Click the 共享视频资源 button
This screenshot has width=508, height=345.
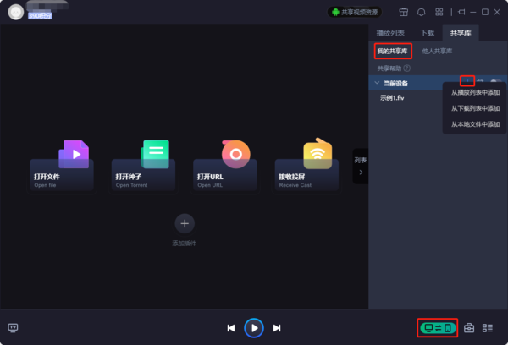pos(354,12)
